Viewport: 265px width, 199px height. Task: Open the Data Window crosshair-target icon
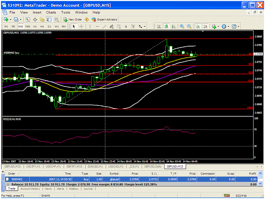35,19
